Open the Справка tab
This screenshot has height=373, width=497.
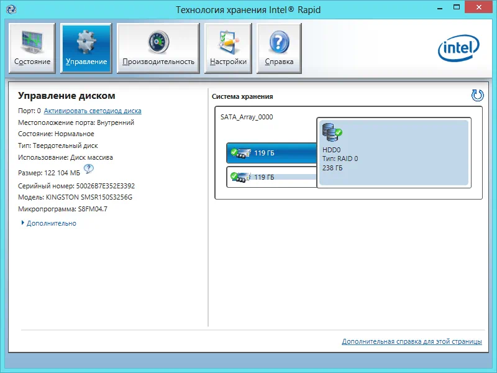(279, 48)
